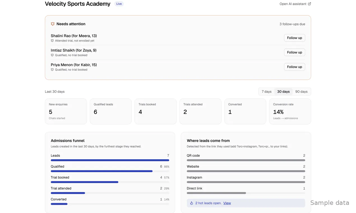Follow up with Shalini Rao
The image size is (356, 213).
tap(295, 38)
